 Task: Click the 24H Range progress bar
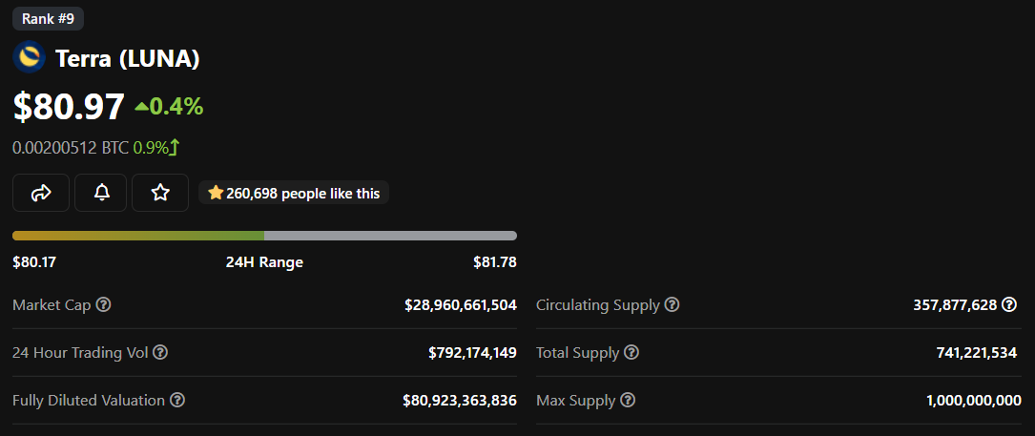click(264, 236)
